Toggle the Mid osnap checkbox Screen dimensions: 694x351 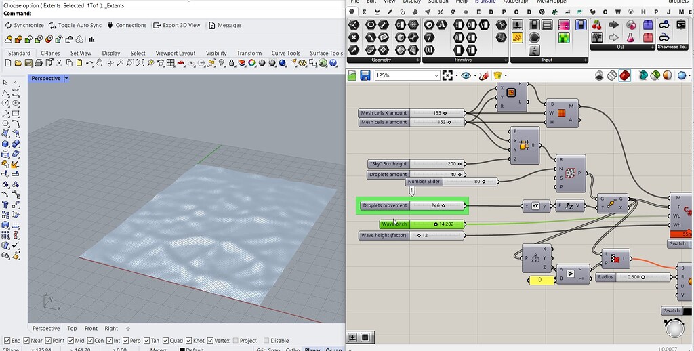pos(70,340)
